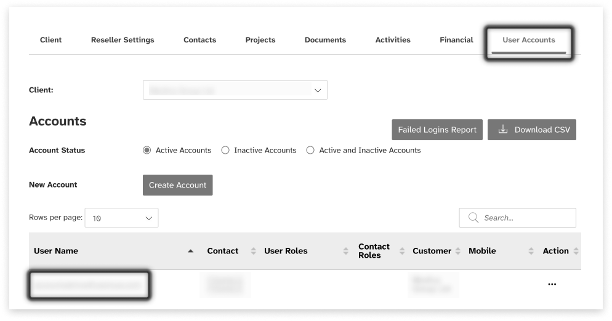Click the three-dot Action menu icon
The width and height of the screenshot is (612, 321).
click(x=552, y=284)
